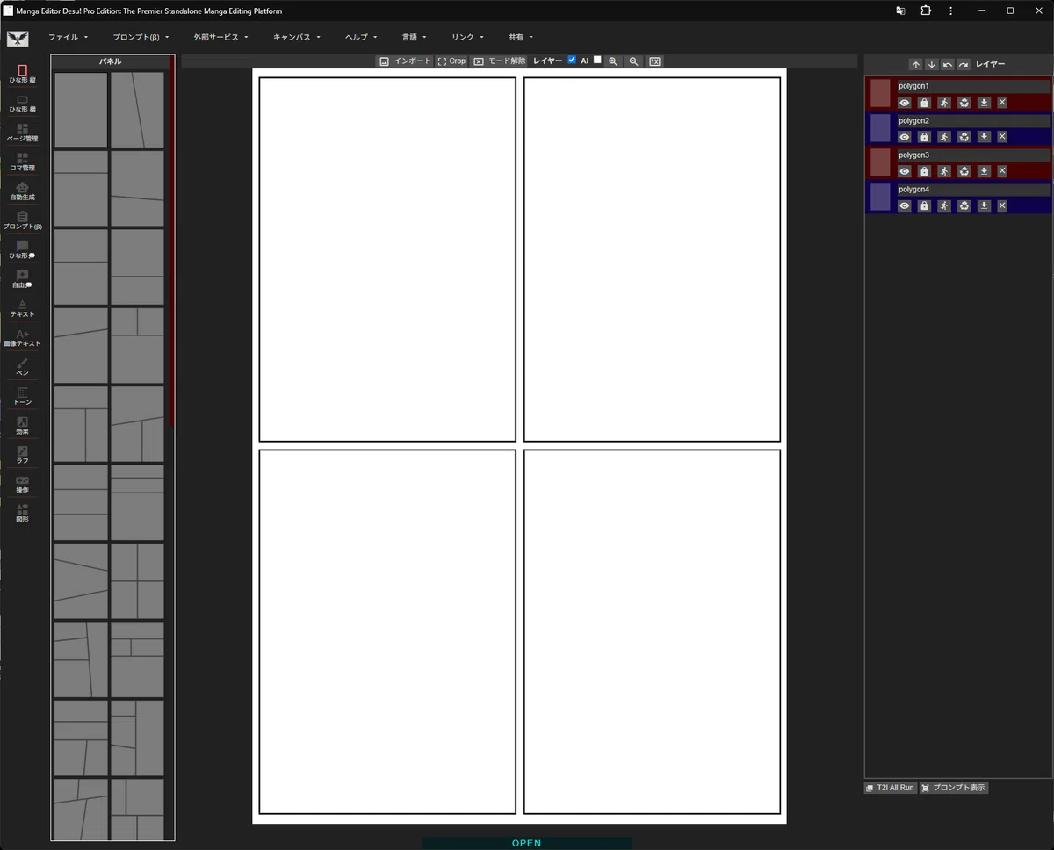1054x850 pixels.
Task: Click the download icon on polygon3
Action: (985, 171)
